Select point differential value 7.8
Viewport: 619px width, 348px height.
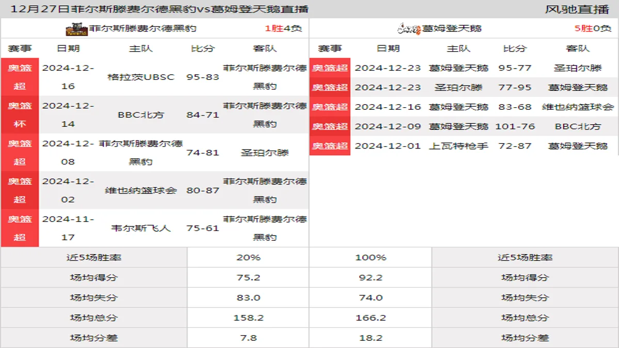248,338
